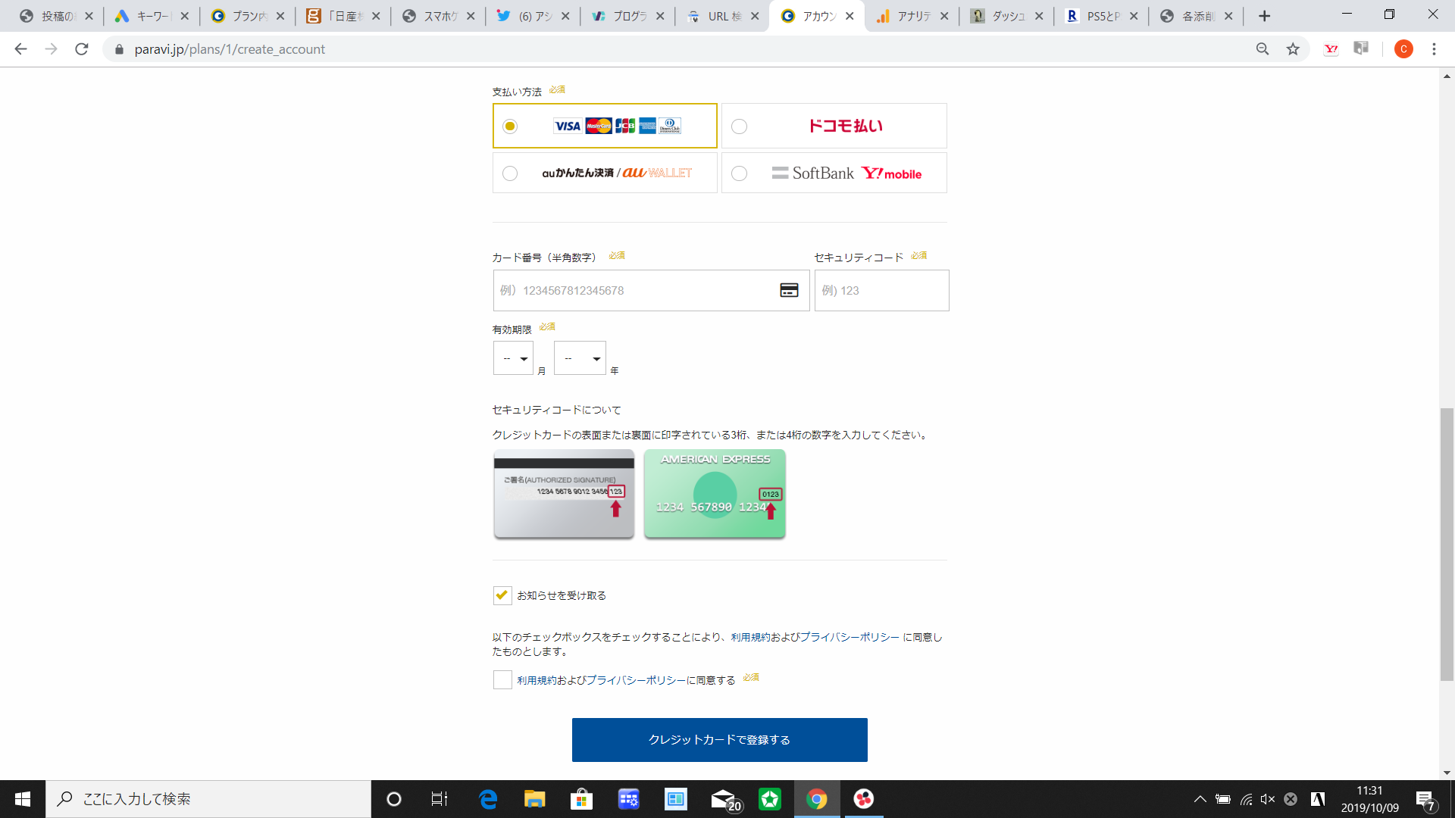
Task: Open the red pinwheel app in the taskbar
Action: [864, 799]
